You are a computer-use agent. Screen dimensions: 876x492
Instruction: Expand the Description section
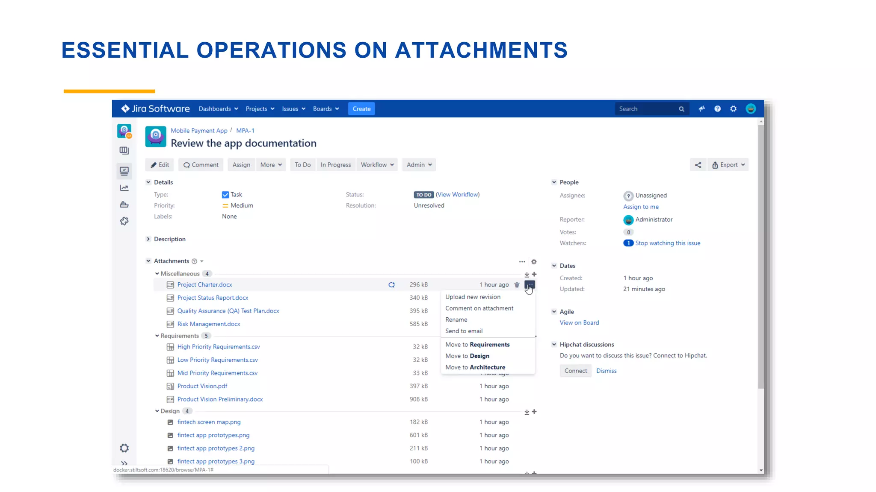148,239
